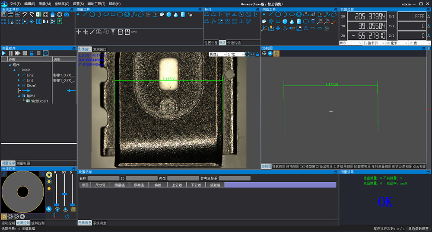Click the 测量值 column header

point(119,185)
